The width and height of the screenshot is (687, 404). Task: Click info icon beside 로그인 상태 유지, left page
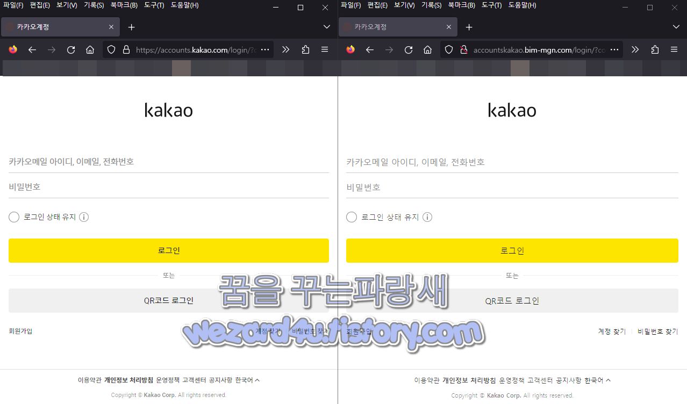pyautogui.click(x=84, y=217)
